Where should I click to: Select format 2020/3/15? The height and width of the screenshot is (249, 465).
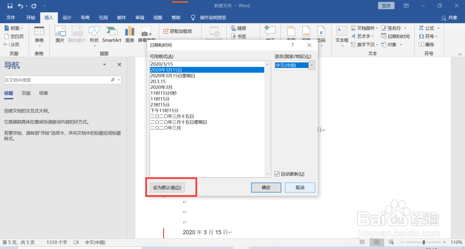(207, 64)
